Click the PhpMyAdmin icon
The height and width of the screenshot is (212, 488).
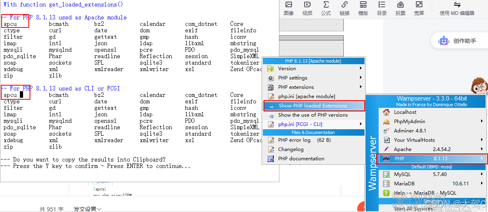tap(386, 122)
